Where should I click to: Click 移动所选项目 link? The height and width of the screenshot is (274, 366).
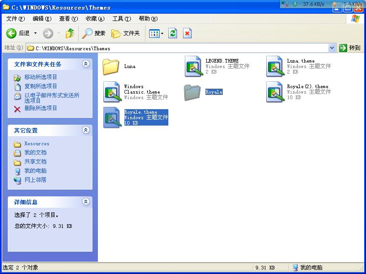point(41,77)
